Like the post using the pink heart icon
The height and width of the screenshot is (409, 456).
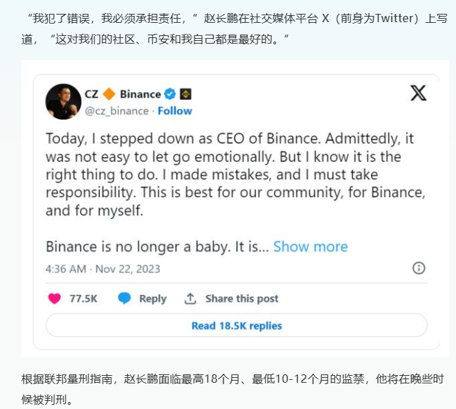[x=55, y=298]
